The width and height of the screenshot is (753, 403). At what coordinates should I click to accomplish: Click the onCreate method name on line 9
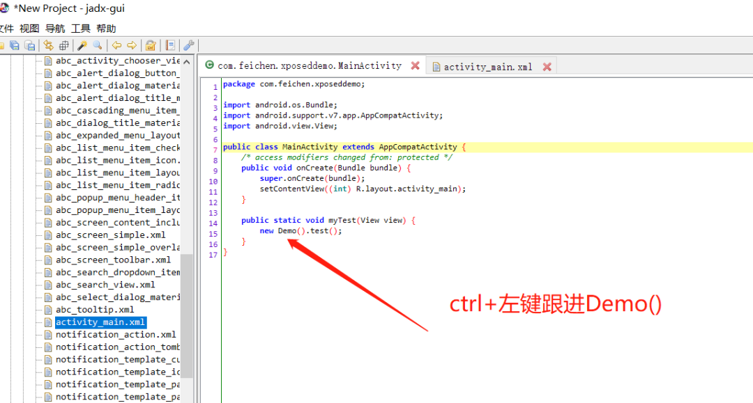314,168
